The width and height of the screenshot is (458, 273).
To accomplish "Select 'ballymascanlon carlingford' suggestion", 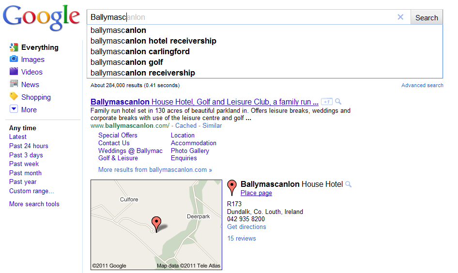I will tap(265, 51).
